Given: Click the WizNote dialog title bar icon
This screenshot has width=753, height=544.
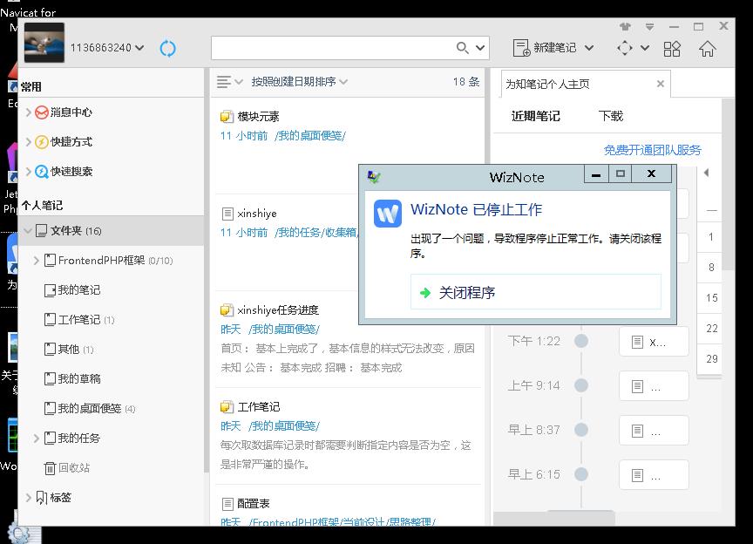Looking at the screenshot, I should [374, 177].
